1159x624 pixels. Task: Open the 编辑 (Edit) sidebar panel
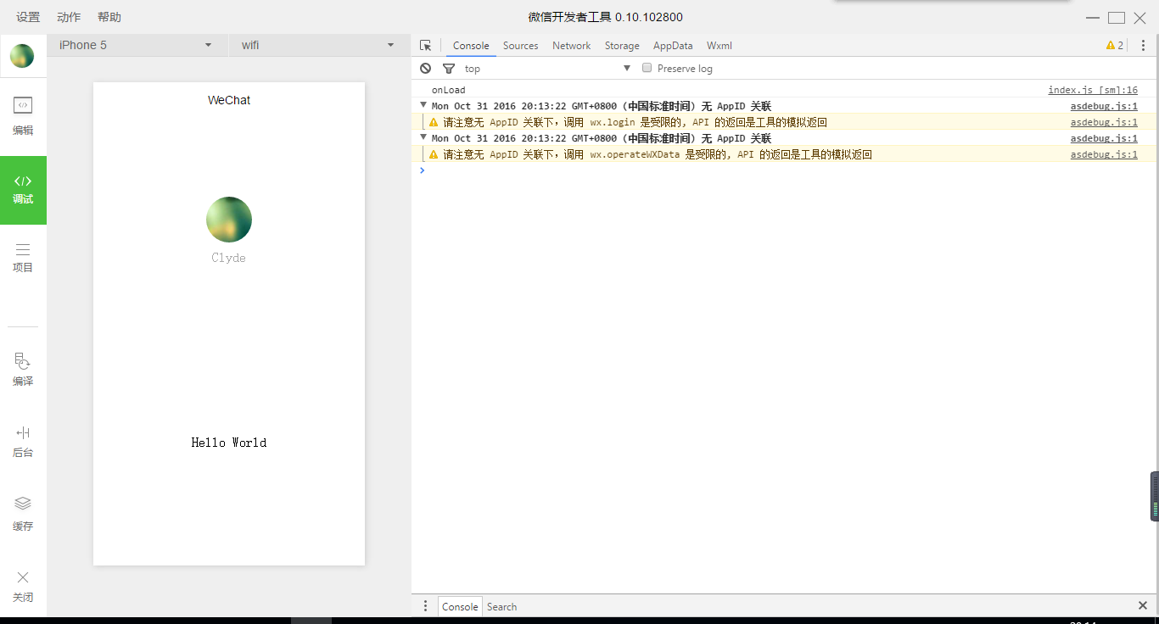pyautogui.click(x=23, y=117)
